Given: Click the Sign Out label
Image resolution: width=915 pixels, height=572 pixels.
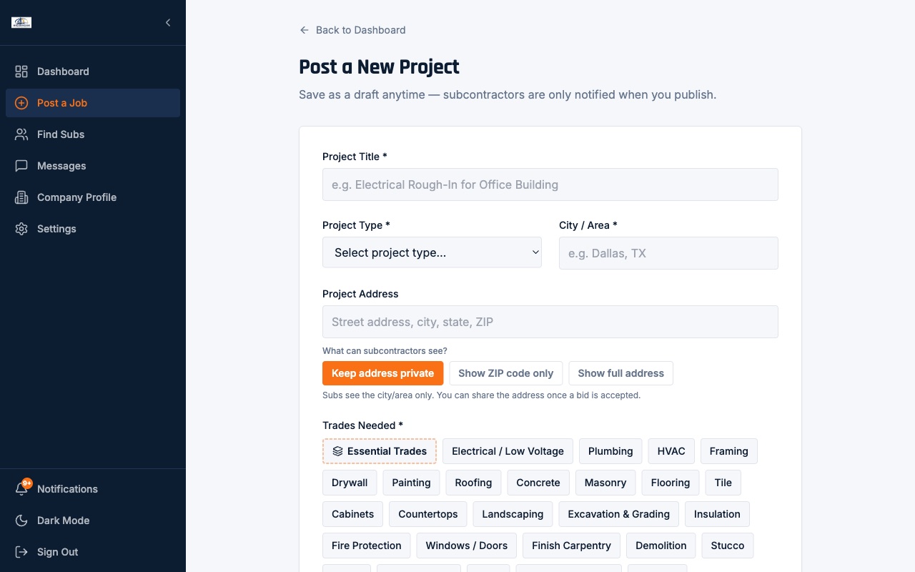Looking at the screenshot, I should (58, 552).
